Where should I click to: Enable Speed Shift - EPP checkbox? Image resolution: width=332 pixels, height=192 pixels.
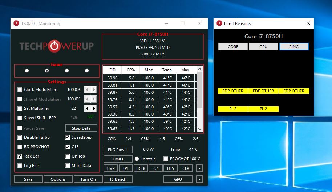click(20, 118)
